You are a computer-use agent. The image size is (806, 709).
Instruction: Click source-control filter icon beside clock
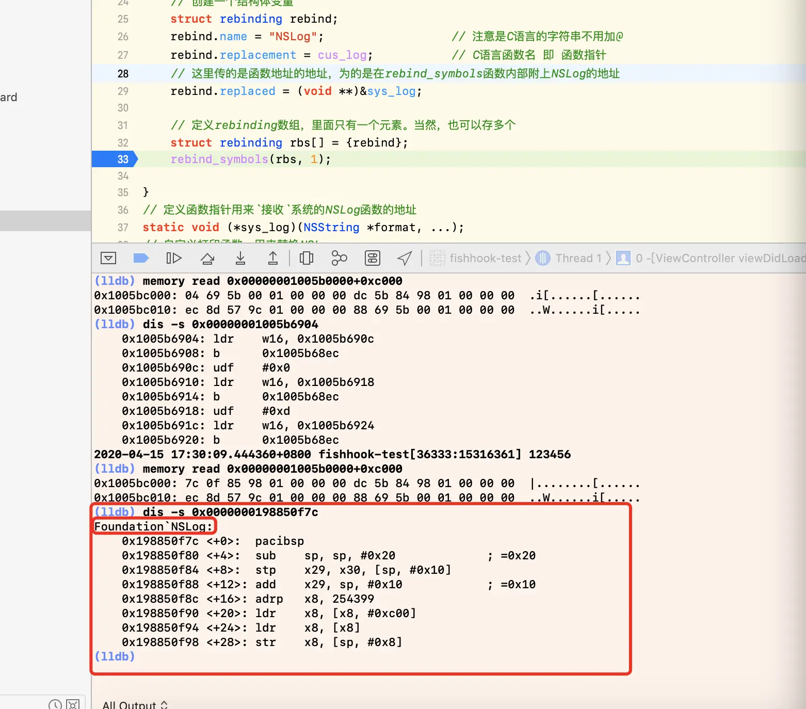click(73, 704)
